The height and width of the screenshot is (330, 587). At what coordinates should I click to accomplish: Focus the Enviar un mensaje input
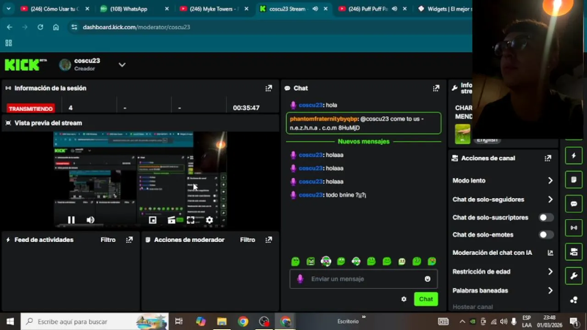364,279
